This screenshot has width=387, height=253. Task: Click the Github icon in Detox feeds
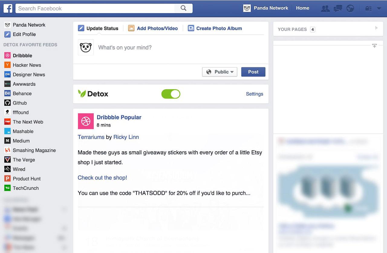(8, 103)
